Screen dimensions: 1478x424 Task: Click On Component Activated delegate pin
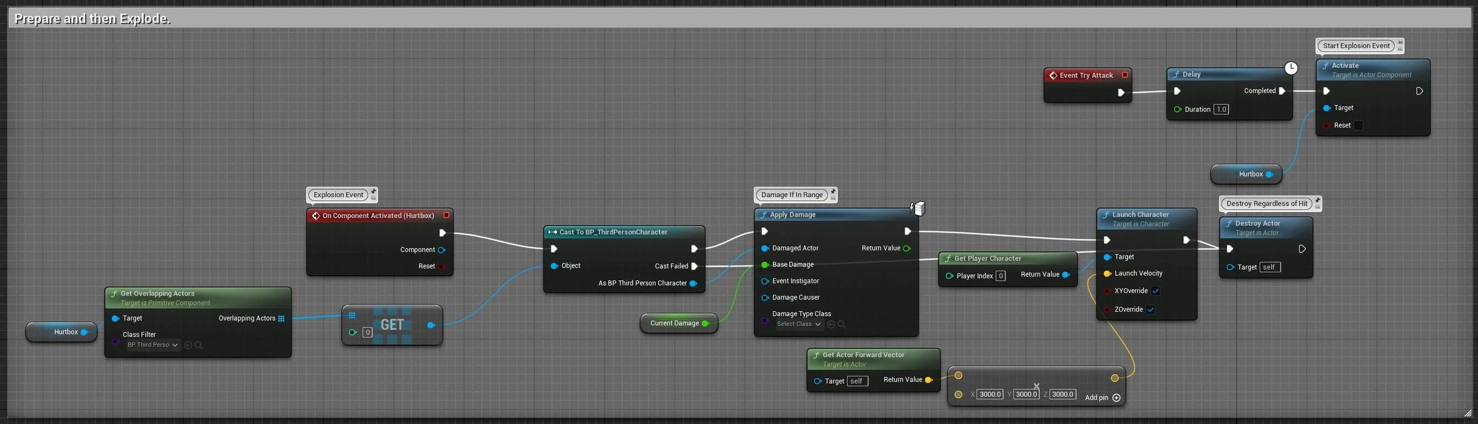coord(446,215)
